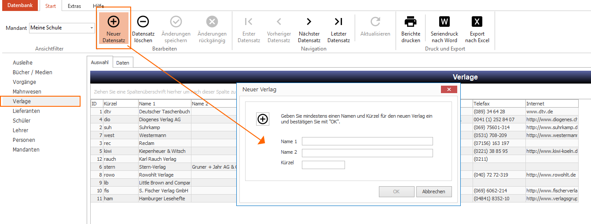Image resolution: width=591 pixels, height=224 pixels.
Task: Click the Telefax column header
Action: (x=499, y=104)
